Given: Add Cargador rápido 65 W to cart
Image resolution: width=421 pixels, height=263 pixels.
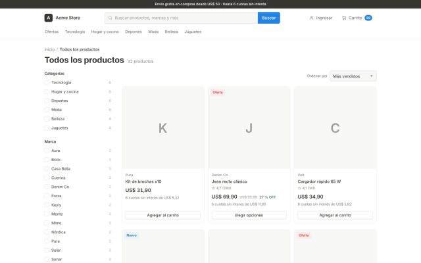Looking at the screenshot, I should point(335,215).
